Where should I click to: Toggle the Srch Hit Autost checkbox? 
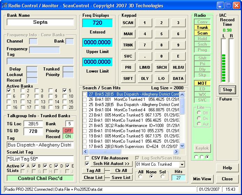point(87,164)
